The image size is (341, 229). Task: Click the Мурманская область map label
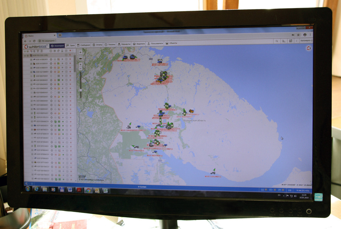194,120
